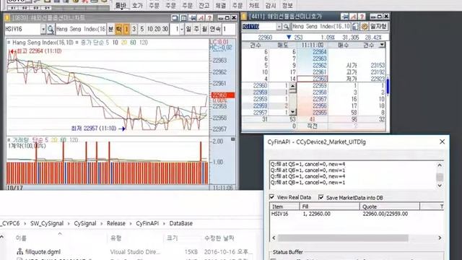The image size is (462, 260).
Task: Click the help question icon in chart window
Action: tap(209, 17)
